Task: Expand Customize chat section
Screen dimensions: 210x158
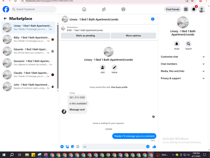Action: point(183,57)
